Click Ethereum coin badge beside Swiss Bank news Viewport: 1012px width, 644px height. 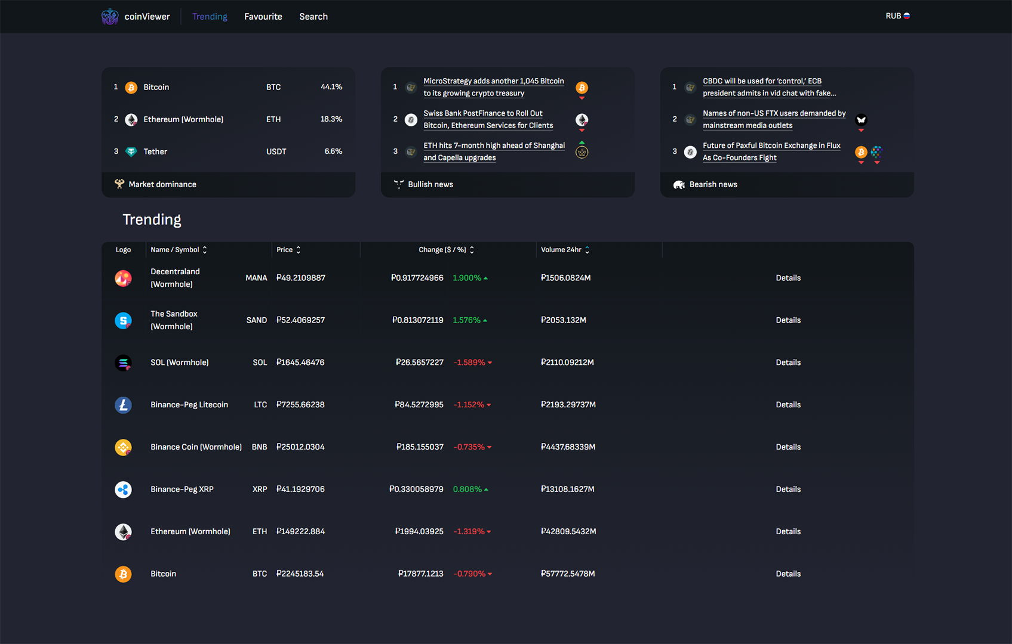click(582, 120)
